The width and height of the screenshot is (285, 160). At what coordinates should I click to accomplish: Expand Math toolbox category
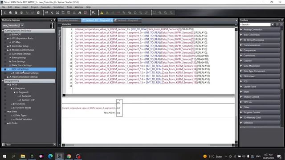[241, 92]
